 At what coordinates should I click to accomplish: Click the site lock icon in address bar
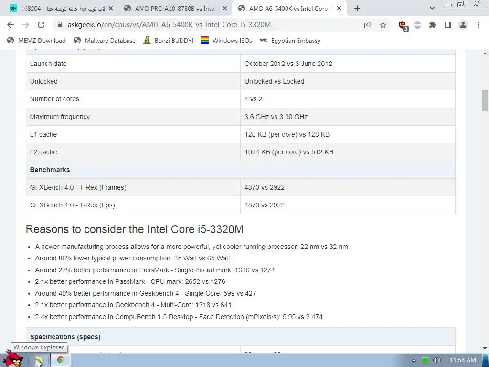[60, 25]
